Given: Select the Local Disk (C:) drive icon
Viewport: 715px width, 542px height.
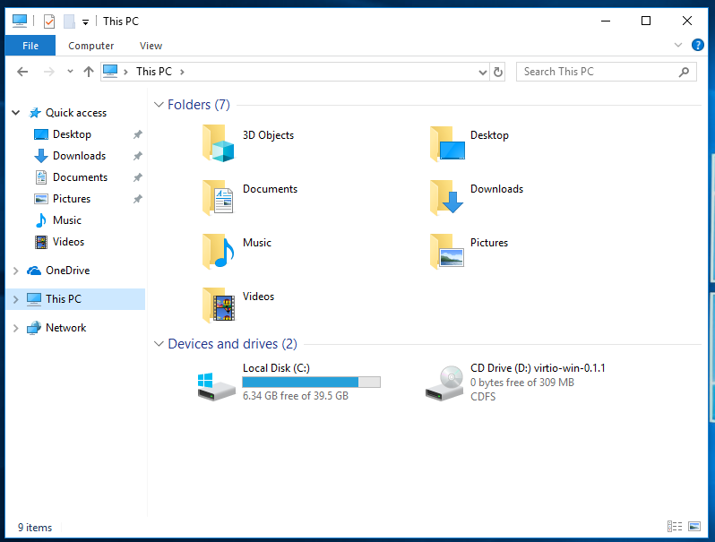Looking at the screenshot, I should tap(216, 386).
